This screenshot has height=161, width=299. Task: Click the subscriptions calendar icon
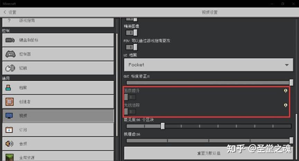[x=9, y=130]
